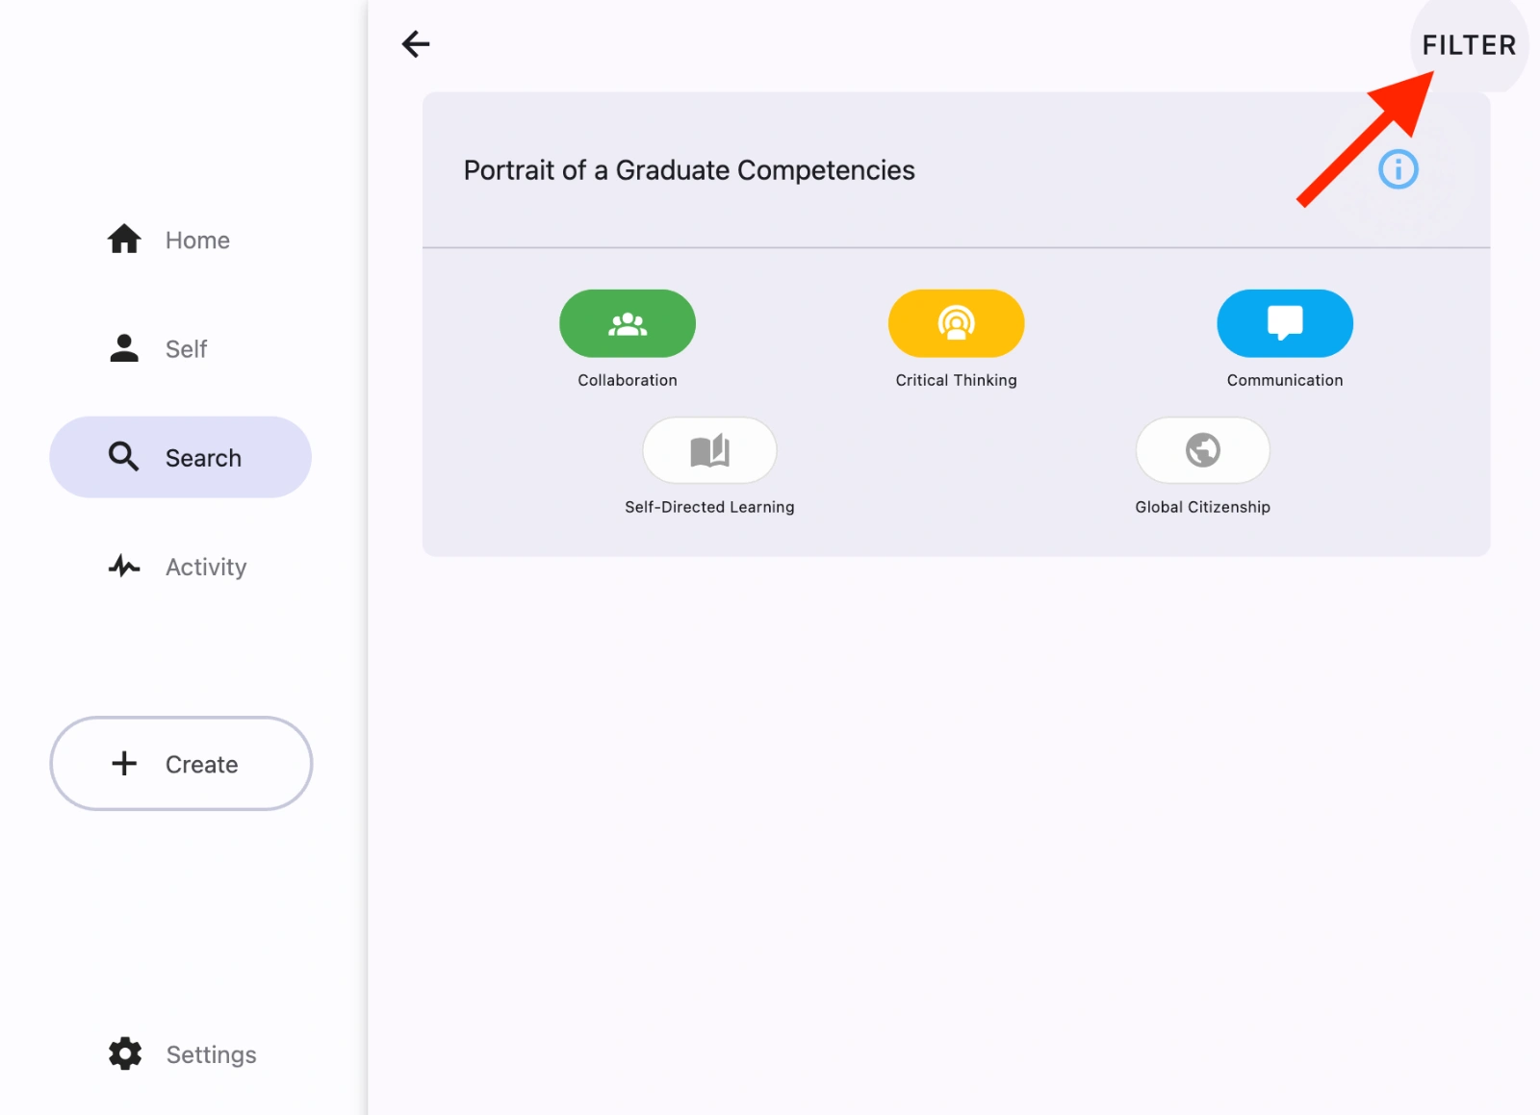Screen dimensions: 1540x1115
Task: Open the Home menu item
Action: point(197,241)
